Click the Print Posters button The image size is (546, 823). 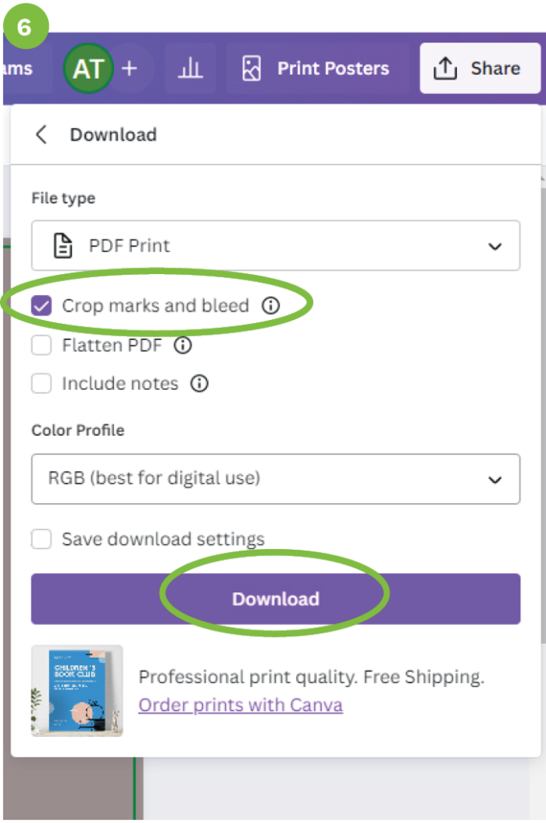(x=316, y=69)
